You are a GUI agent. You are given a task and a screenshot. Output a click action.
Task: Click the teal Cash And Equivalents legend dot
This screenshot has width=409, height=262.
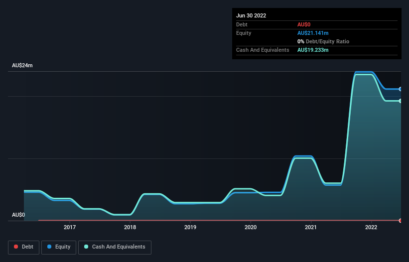(86, 247)
